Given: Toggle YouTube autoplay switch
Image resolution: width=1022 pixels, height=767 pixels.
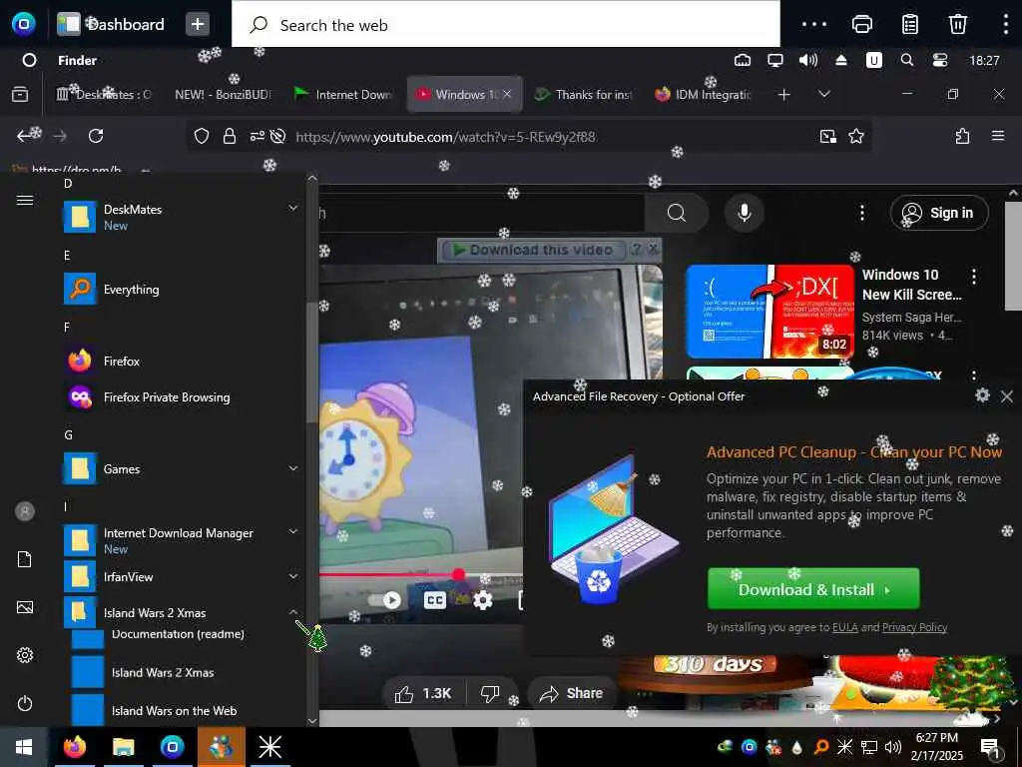Looking at the screenshot, I should click(384, 600).
